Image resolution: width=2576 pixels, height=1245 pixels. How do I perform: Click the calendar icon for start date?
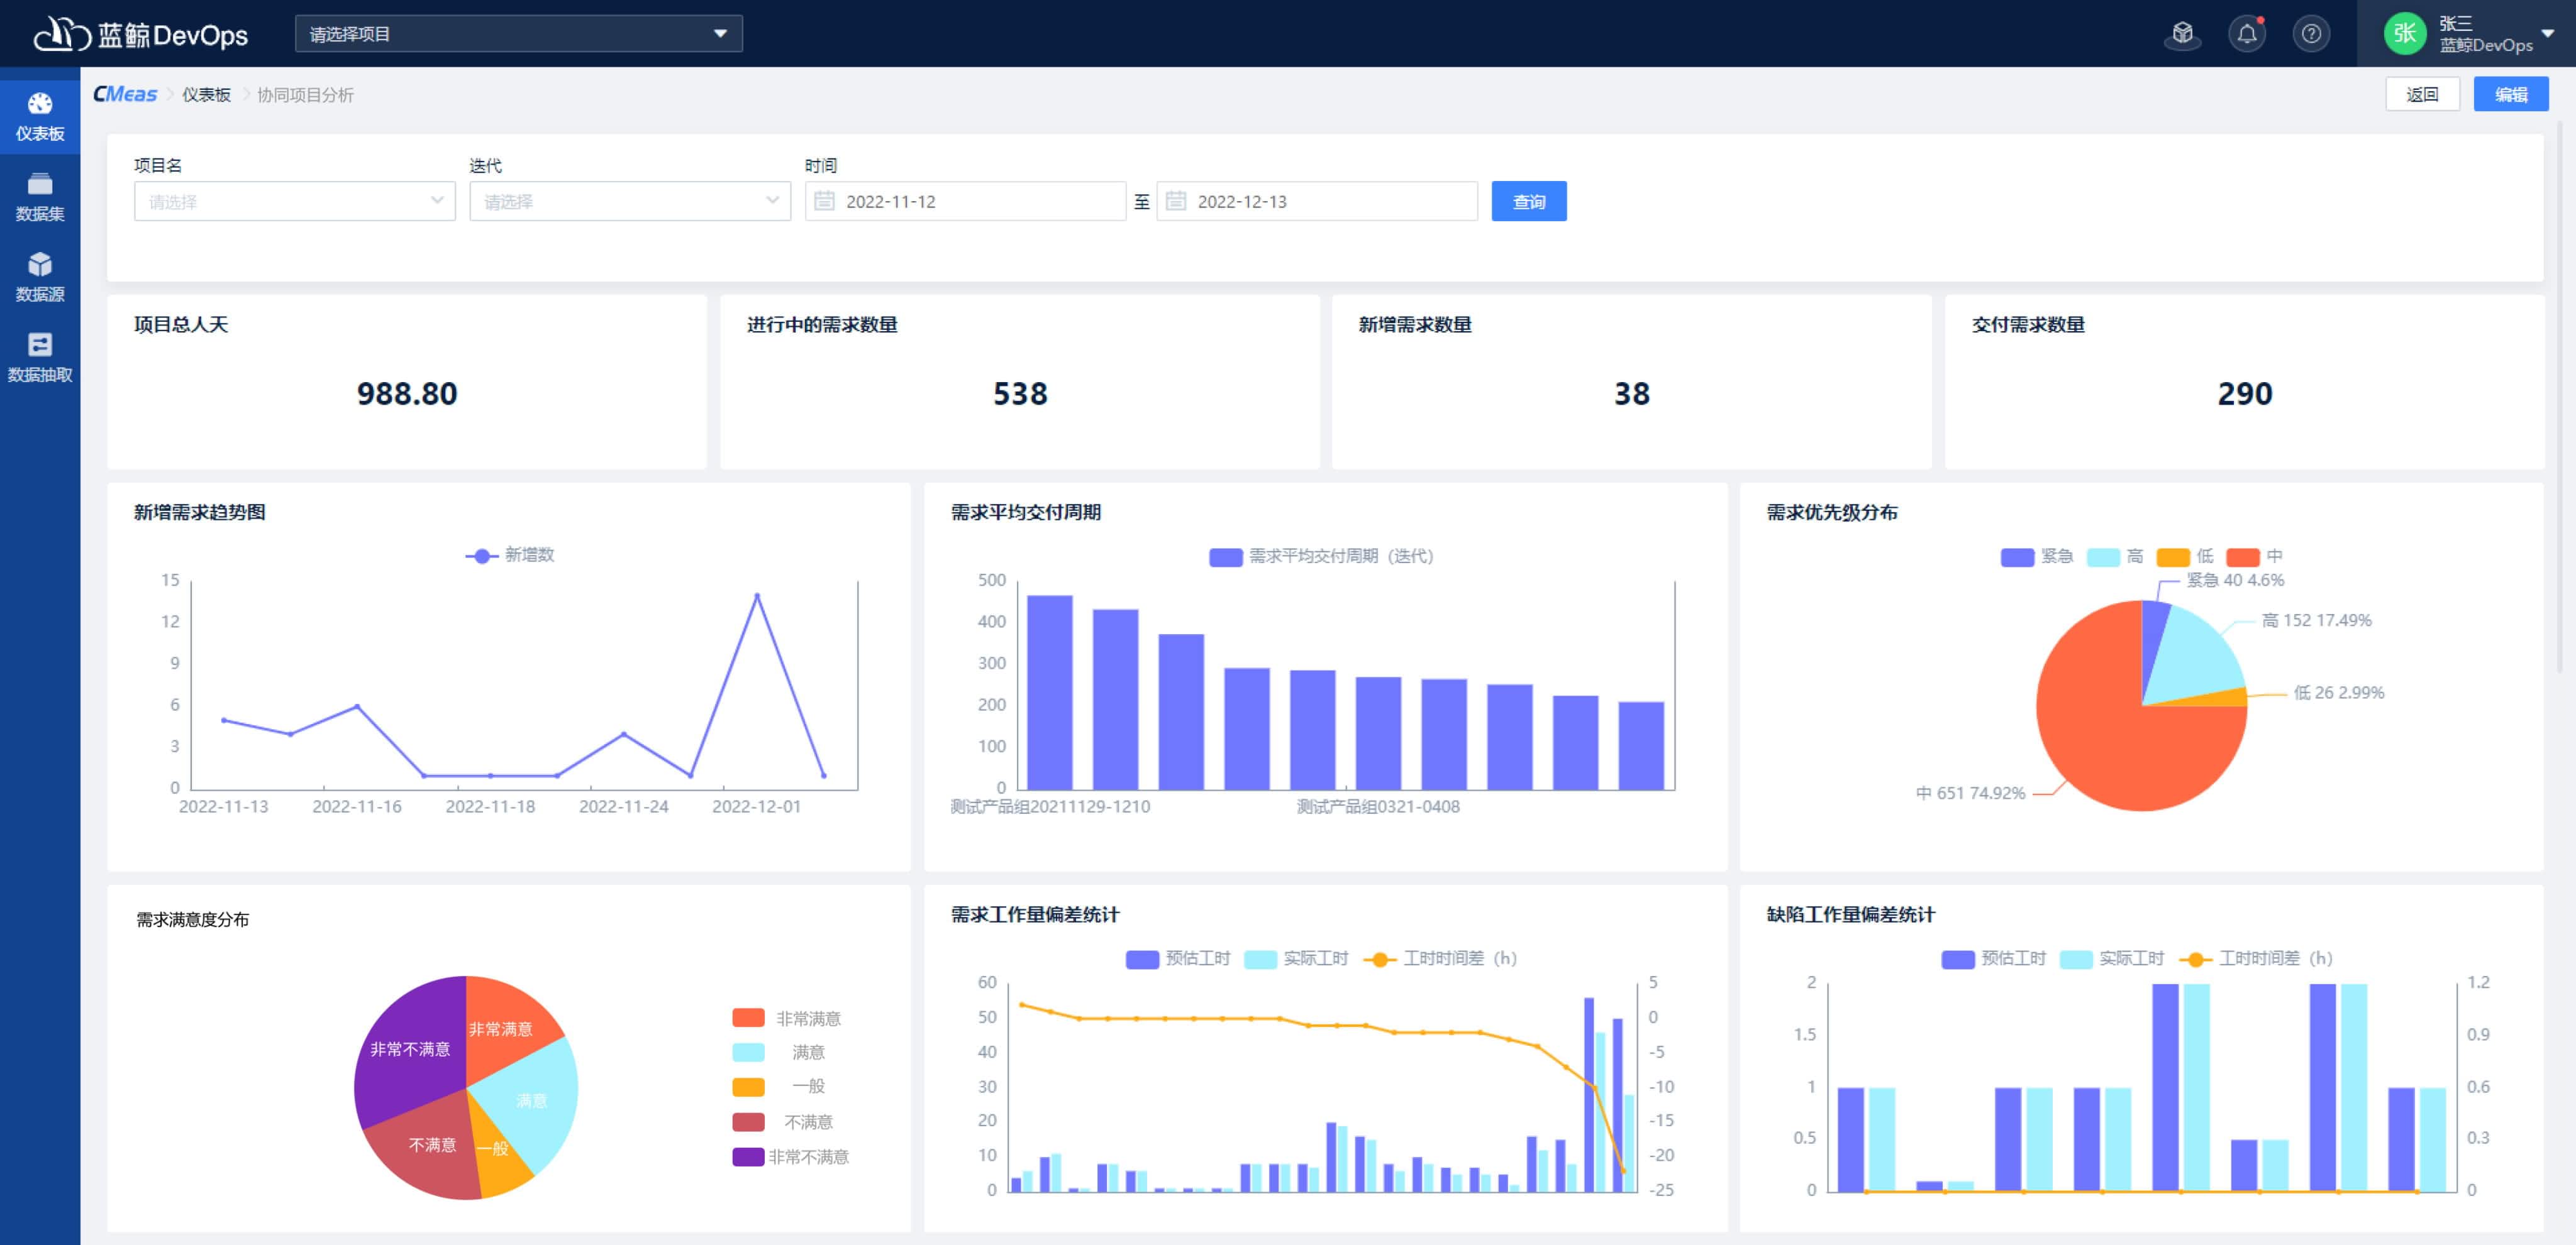(824, 201)
